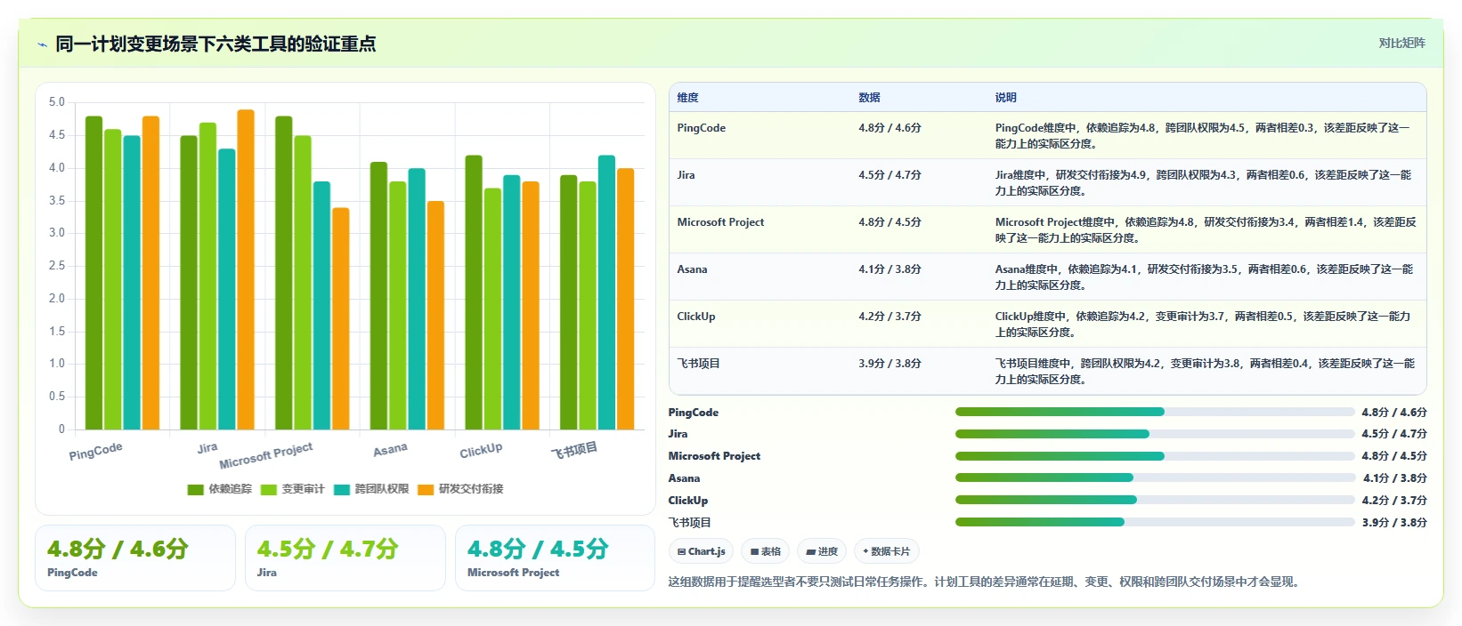Click the ClickUp explanation text in table
Viewport: 1462px width, 626px height.
pos(1203,325)
